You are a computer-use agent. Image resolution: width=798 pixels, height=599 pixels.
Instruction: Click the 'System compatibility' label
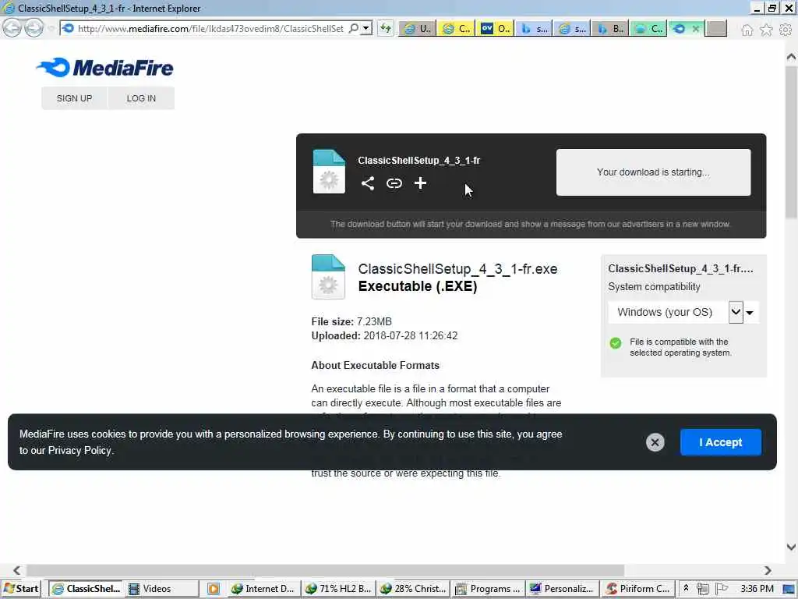pyautogui.click(x=654, y=287)
